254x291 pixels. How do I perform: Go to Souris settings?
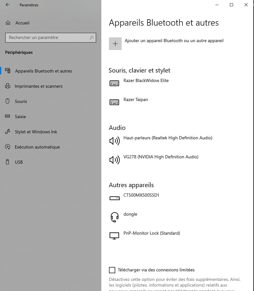[21, 101]
